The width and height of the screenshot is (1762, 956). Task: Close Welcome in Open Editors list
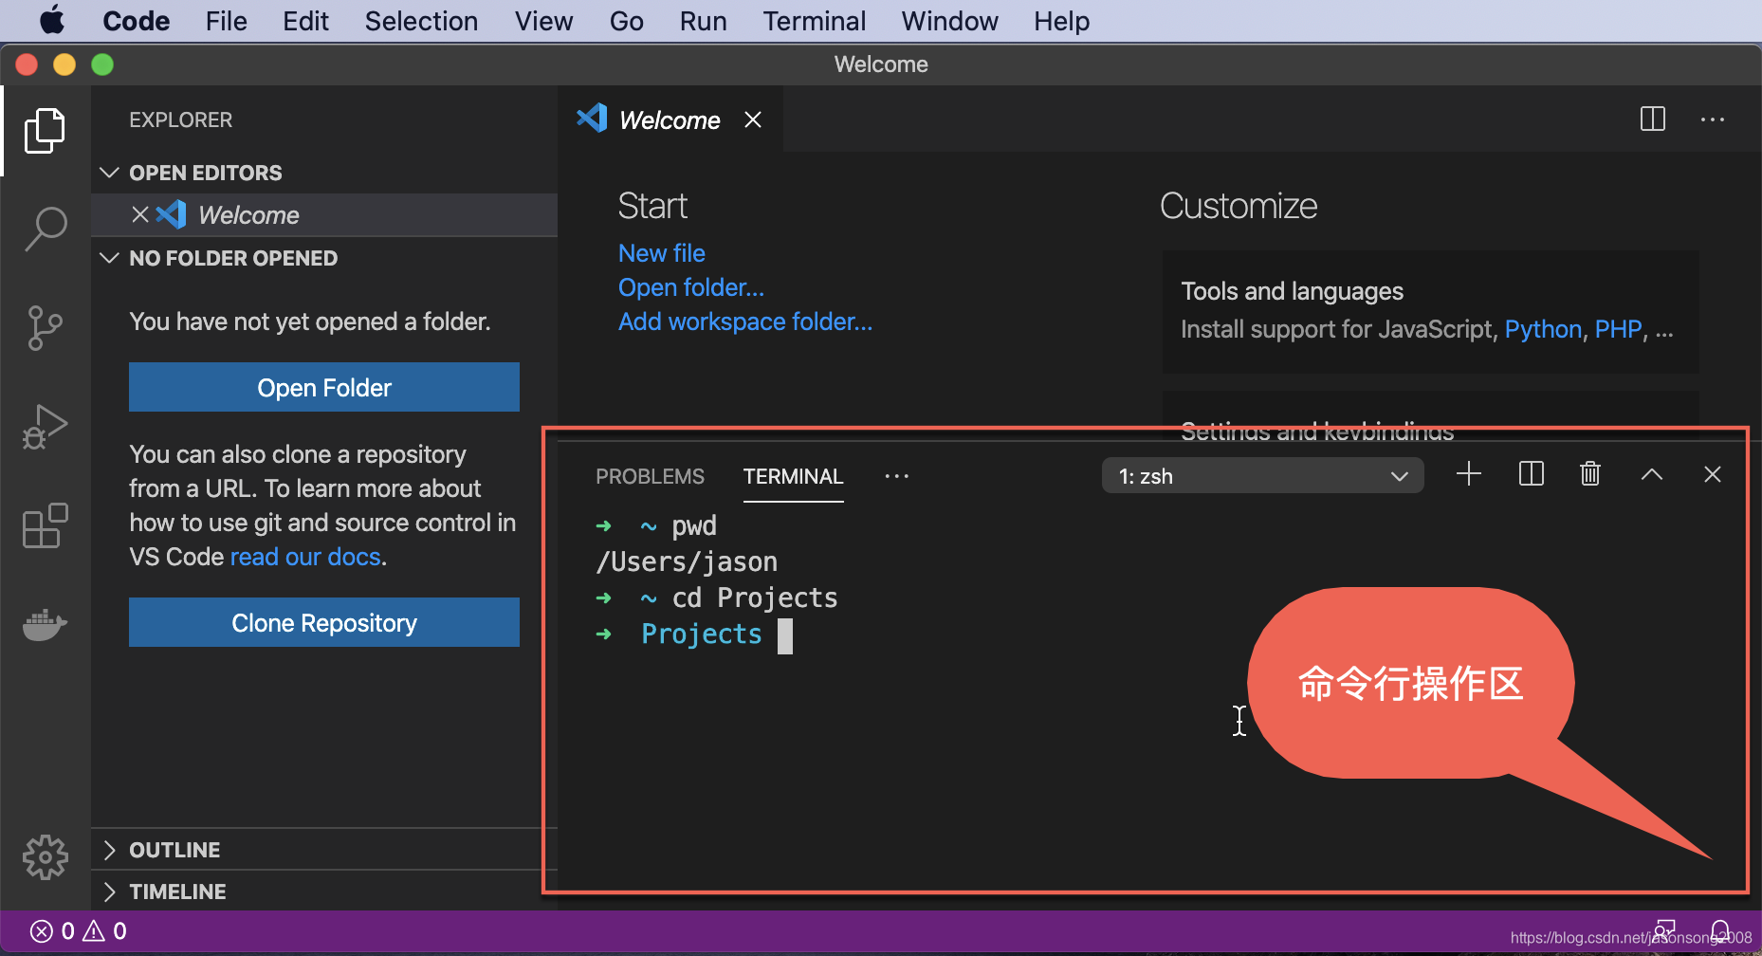coord(140,215)
